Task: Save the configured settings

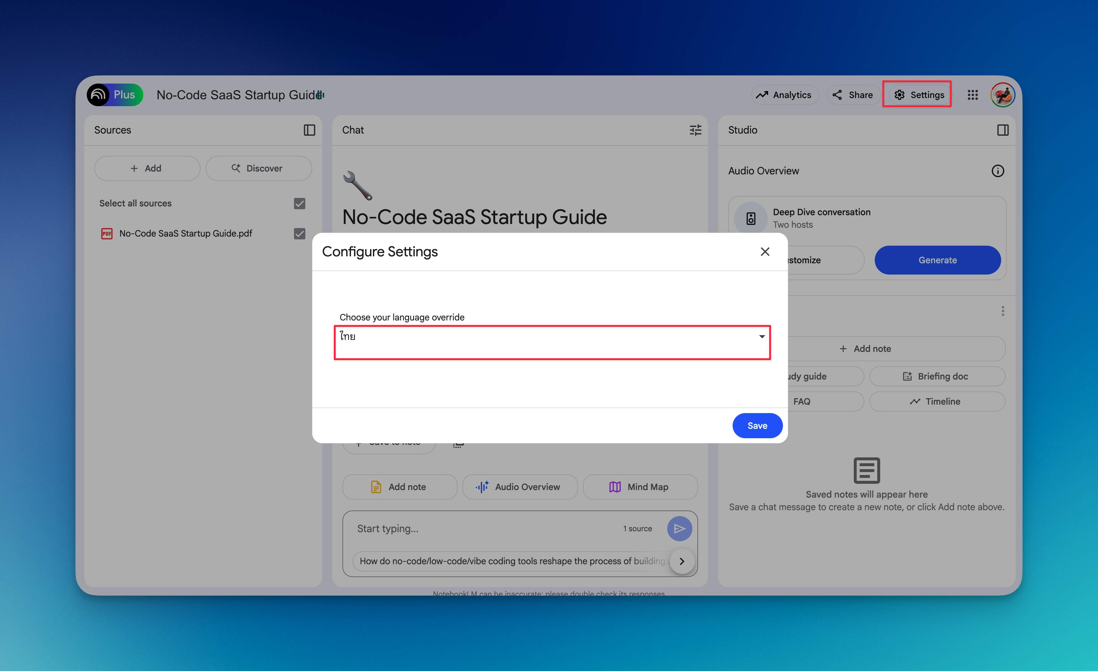Action: 757,426
